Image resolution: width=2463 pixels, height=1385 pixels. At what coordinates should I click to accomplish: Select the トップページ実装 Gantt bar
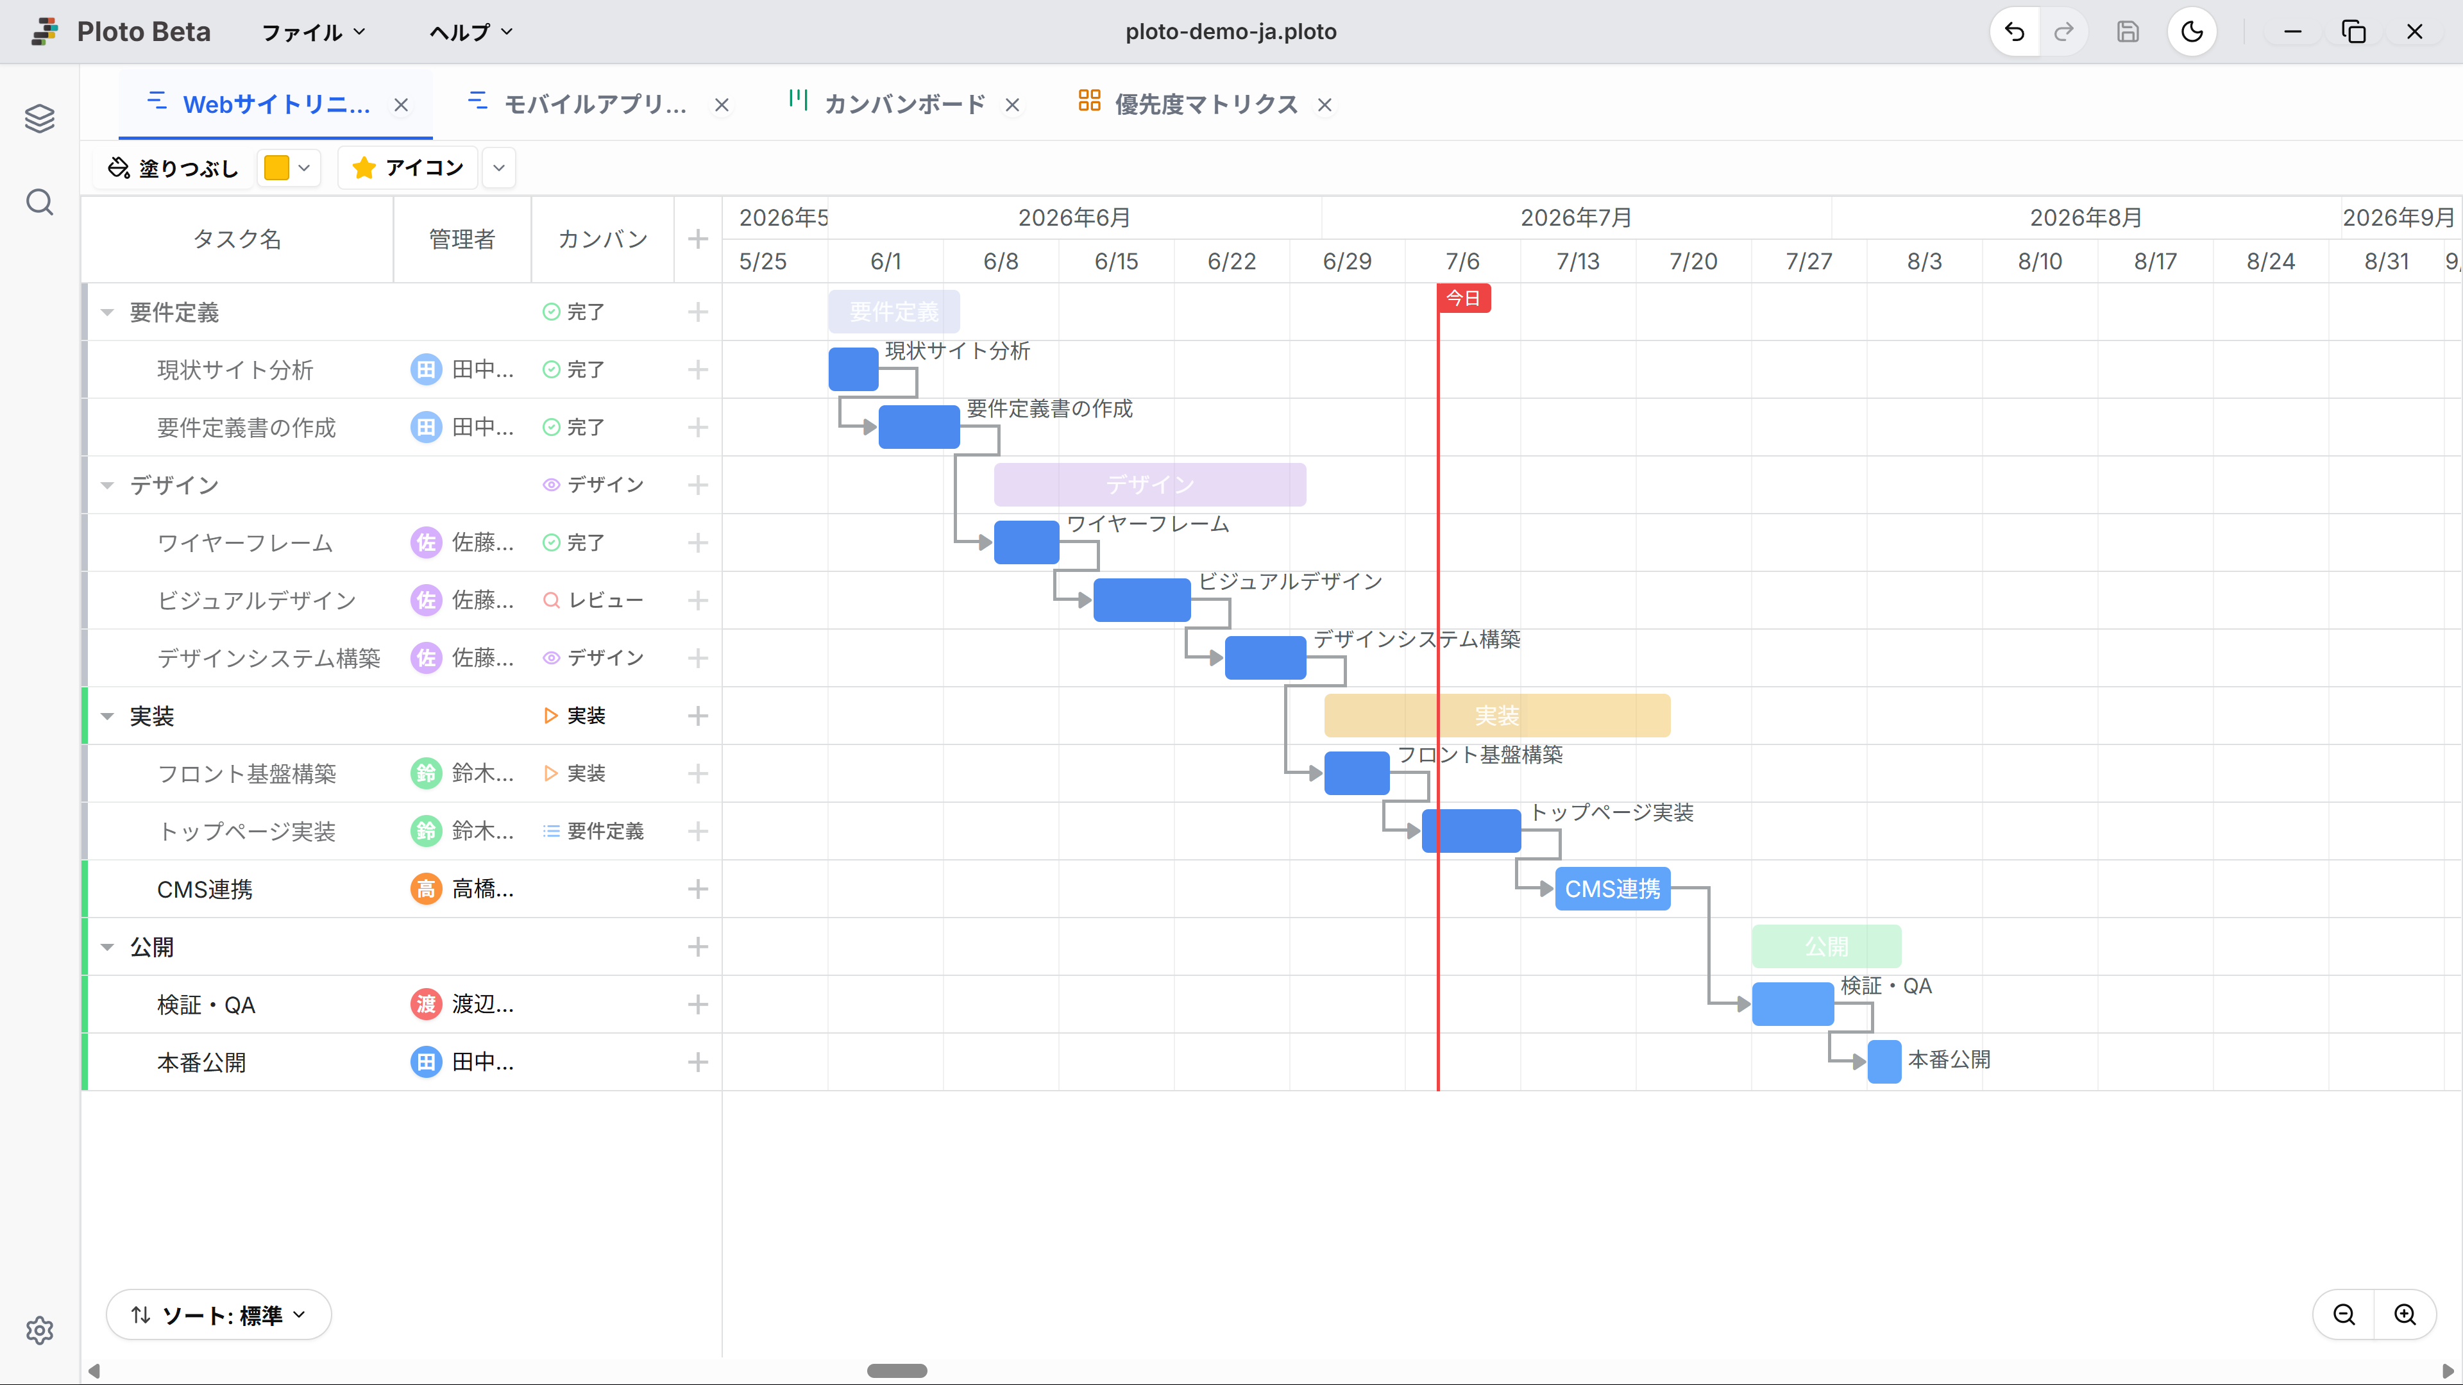1471,832
